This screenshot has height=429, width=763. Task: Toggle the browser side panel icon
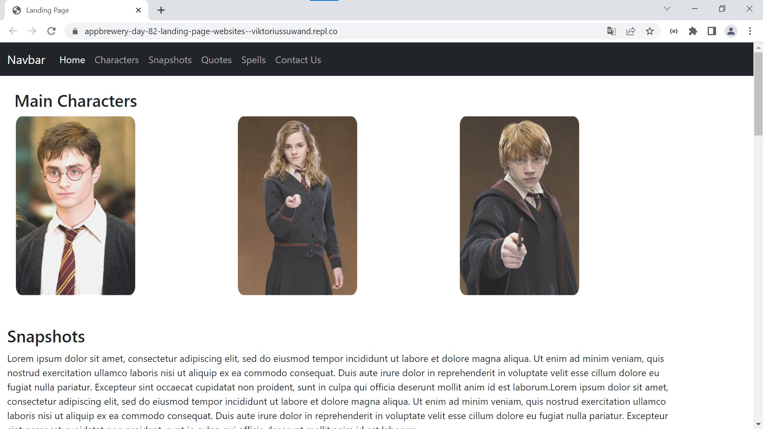[712, 31]
